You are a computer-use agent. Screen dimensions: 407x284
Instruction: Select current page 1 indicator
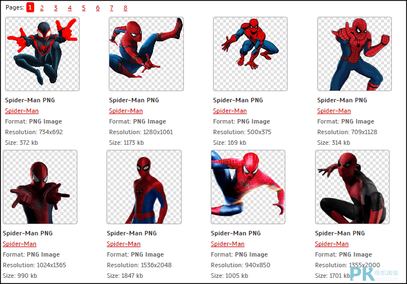[x=30, y=7]
